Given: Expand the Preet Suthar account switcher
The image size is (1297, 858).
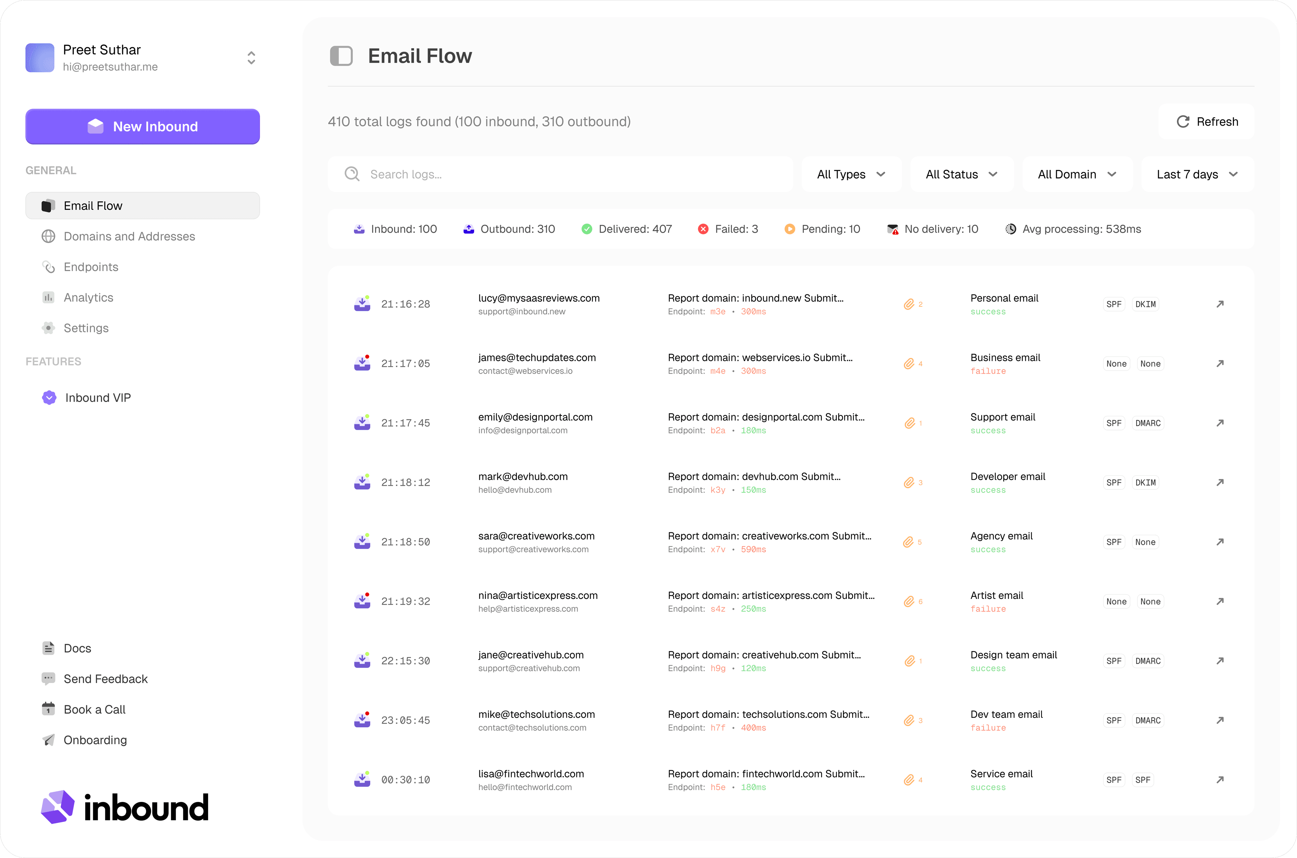Looking at the screenshot, I should coord(251,58).
